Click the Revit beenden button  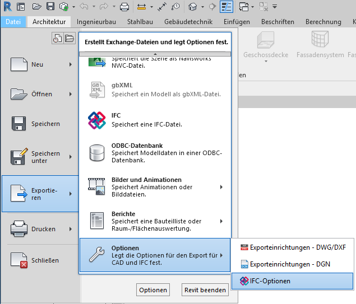[x=206, y=290]
